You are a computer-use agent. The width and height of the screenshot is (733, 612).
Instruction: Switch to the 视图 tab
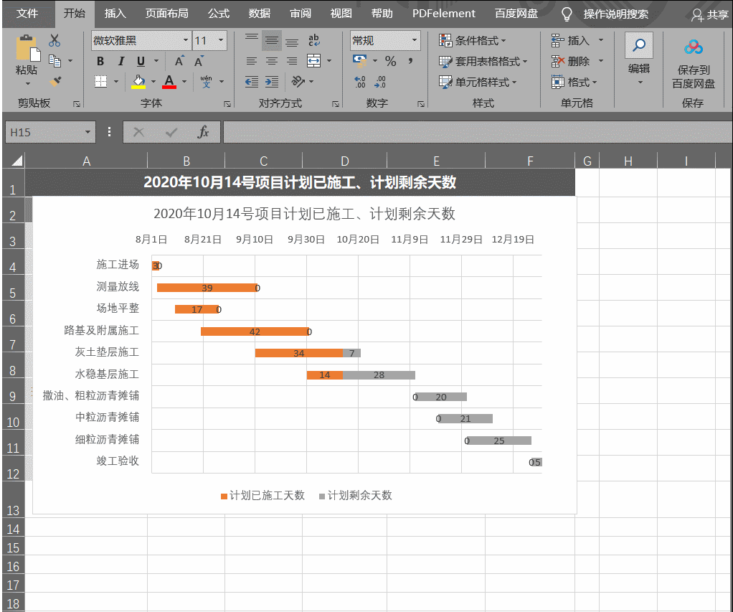[341, 14]
